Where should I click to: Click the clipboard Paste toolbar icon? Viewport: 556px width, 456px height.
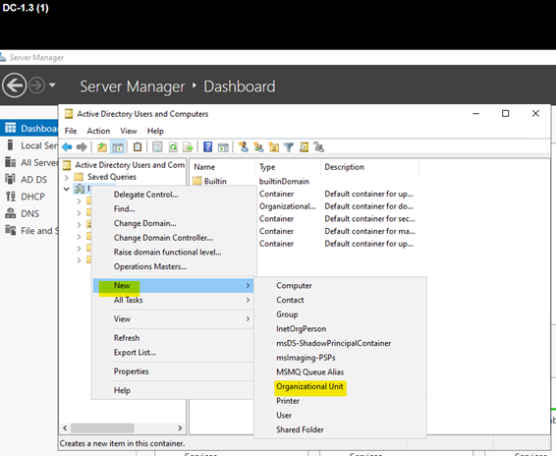coord(138,146)
